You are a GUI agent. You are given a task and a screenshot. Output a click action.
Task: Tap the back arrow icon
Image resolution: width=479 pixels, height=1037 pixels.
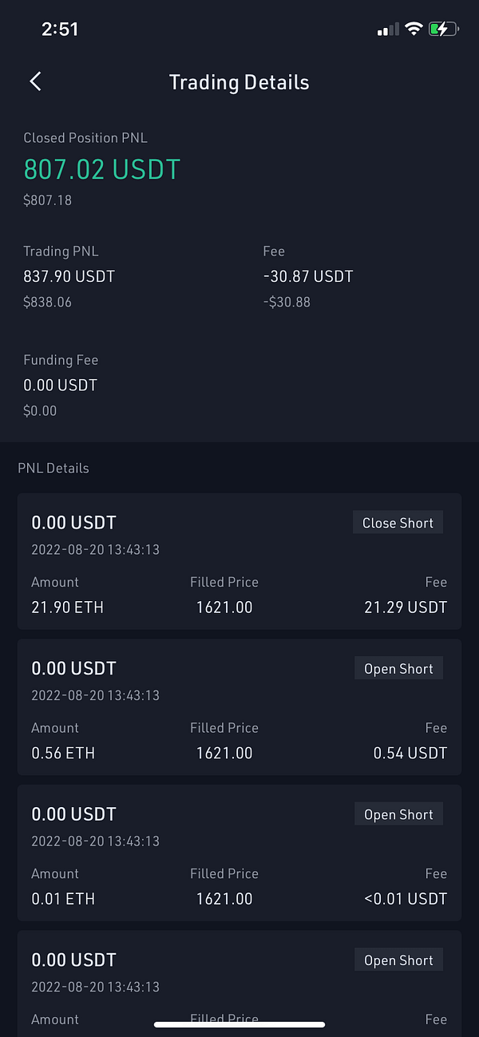(35, 81)
